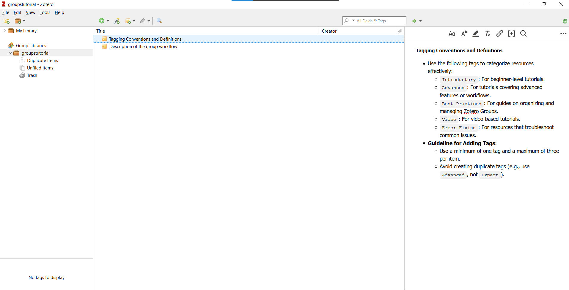
Task: Click the Insert Link icon
Action: point(499,34)
